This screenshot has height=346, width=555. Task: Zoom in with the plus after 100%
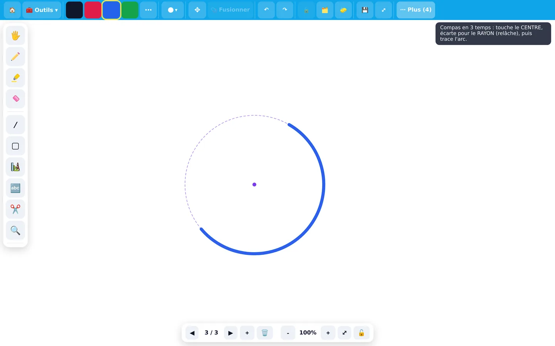coord(328,333)
